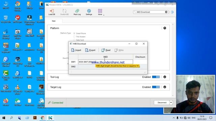Open Adobe Illustrator desktop shortcut
The image size is (216, 121).
point(41,89)
